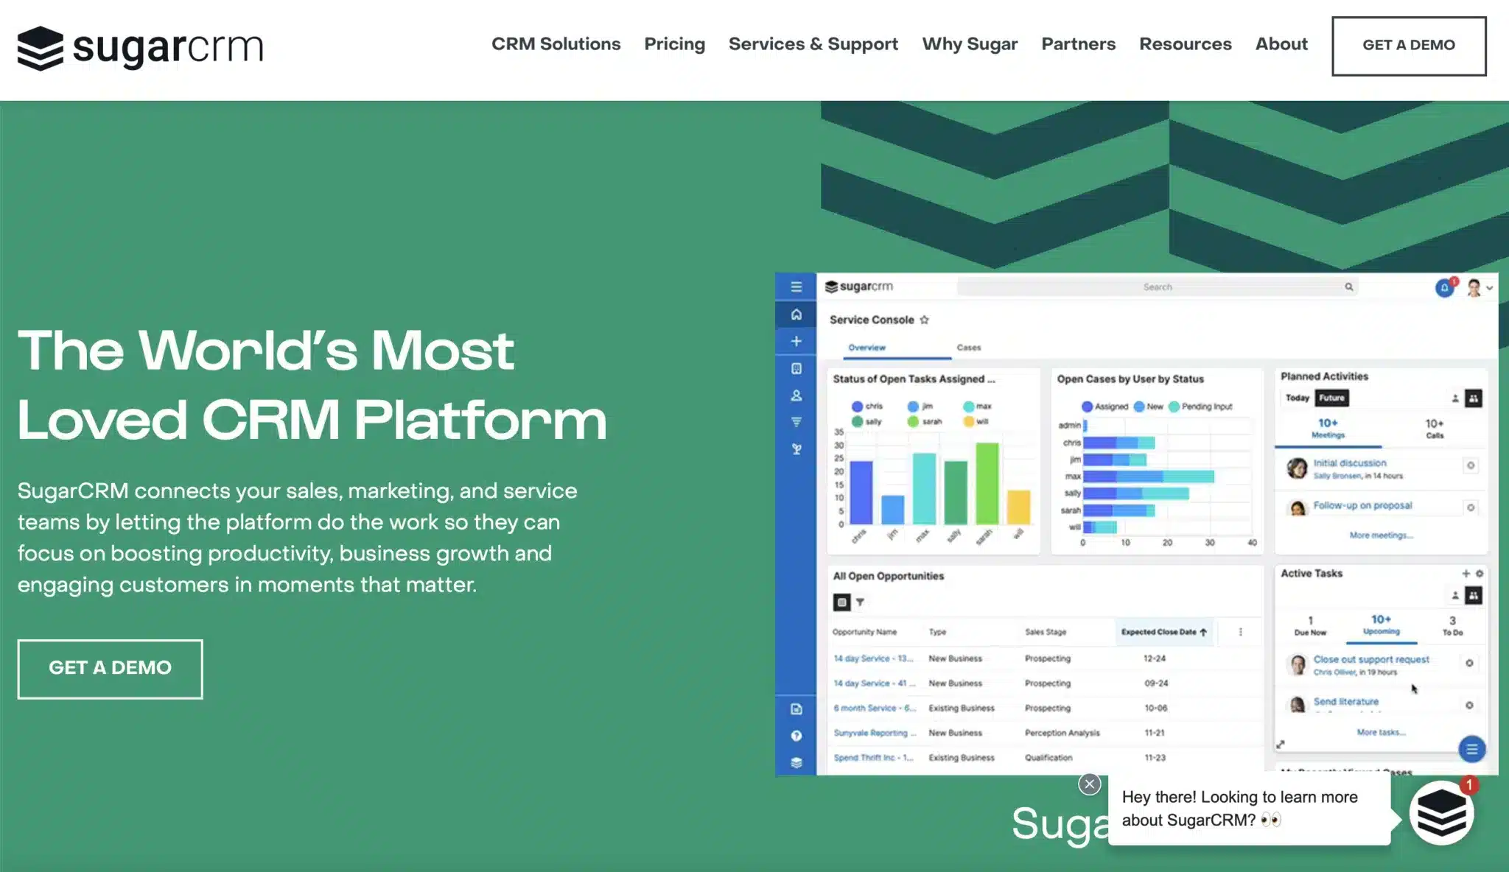Toggle the jim legend item in tasks chart
The width and height of the screenshot is (1509, 872).
click(x=920, y=407)
